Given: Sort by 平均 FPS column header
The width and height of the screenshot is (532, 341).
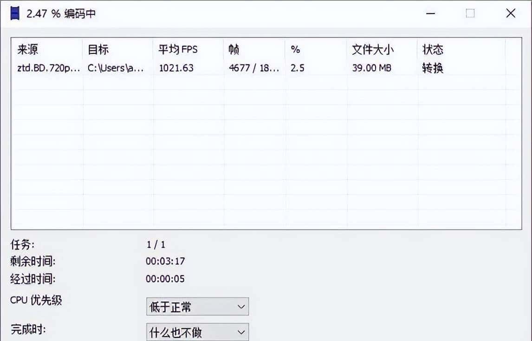Looking at the screenshot, I should (x=179, y=49).
